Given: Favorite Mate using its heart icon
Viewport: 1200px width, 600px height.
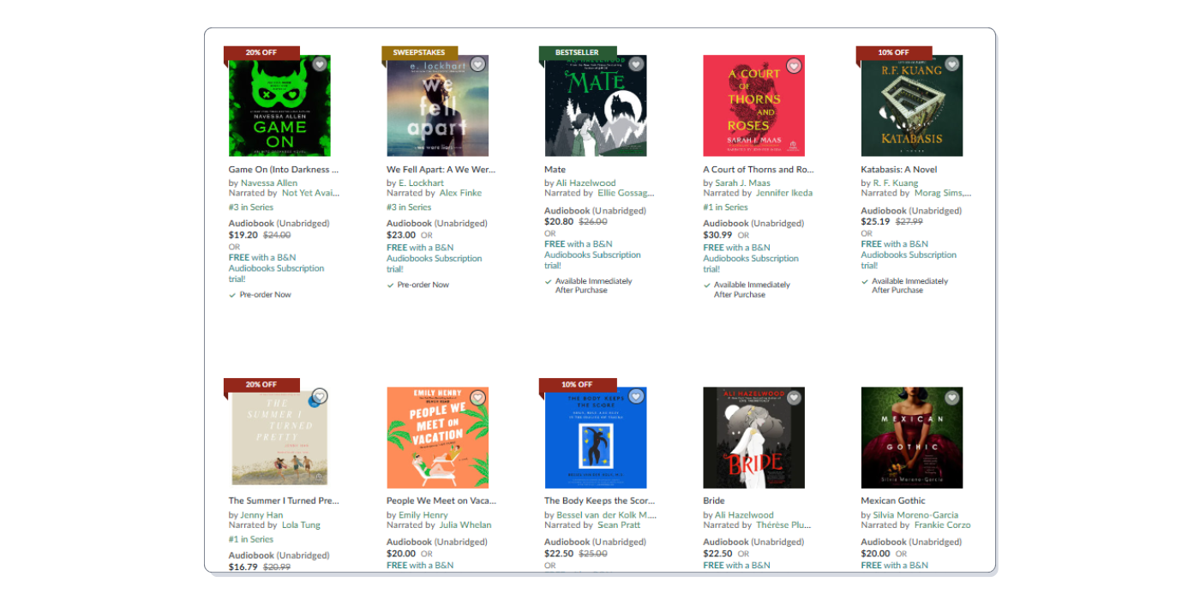Looking at the screenshot, I should pos(635,64).
